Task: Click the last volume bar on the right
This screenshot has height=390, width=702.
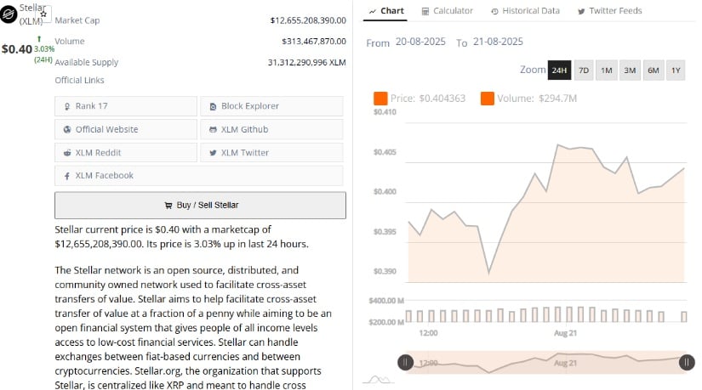Action: (x=683, y=317)
